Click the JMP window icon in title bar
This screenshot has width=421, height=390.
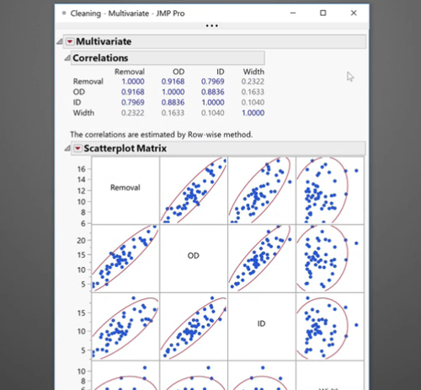64,13
